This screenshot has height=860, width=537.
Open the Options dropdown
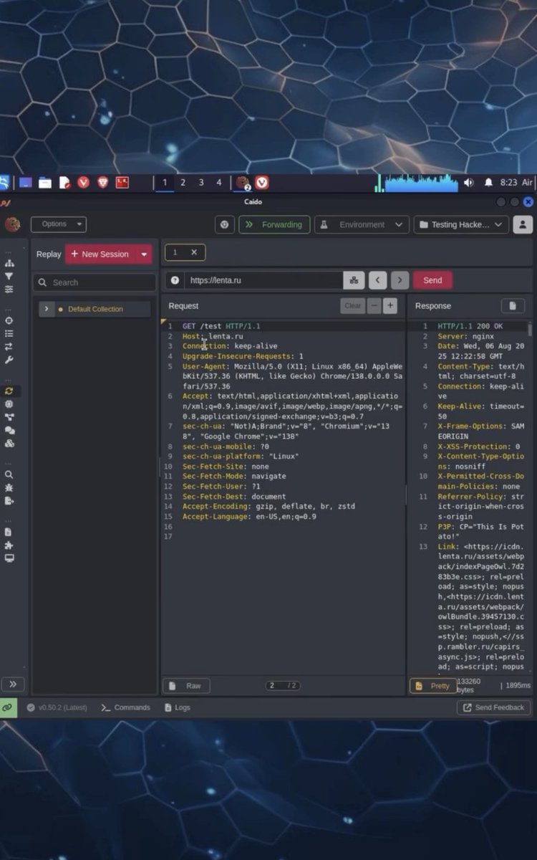[59, 224]
